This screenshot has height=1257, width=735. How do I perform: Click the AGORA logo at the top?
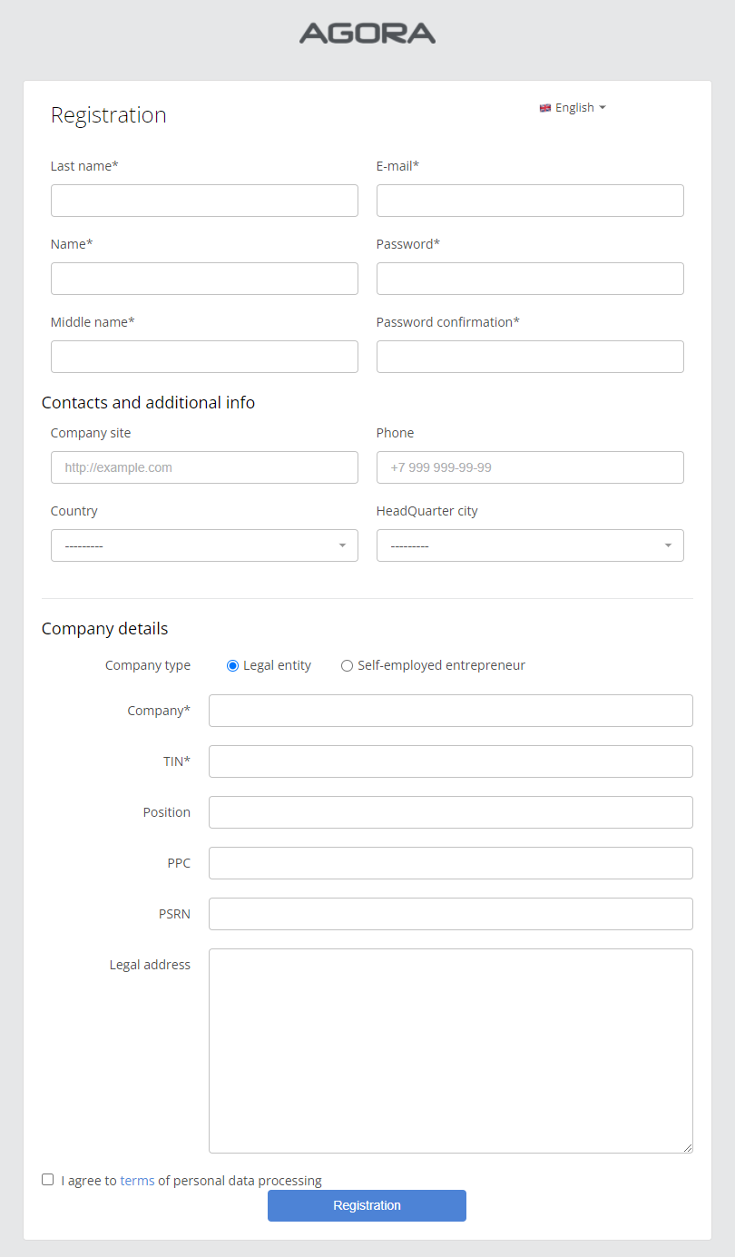point(367,34)
